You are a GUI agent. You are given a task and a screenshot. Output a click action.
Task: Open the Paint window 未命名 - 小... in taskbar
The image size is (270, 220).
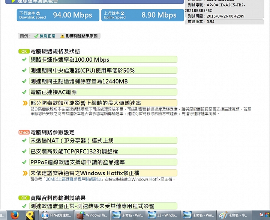click(x=234, y=215)
